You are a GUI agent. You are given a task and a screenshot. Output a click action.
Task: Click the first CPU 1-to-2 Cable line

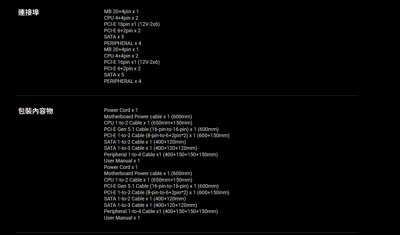click(x=148, y=123)
